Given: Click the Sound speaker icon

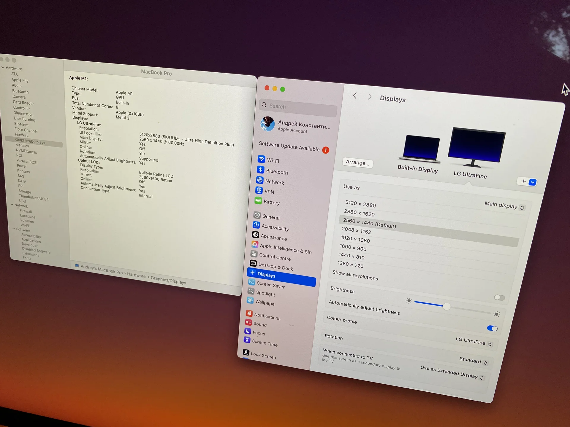Looking at the screenshot, I should click(248, 322).
